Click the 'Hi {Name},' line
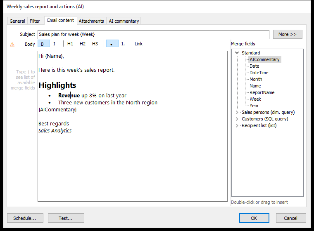 coord(51,56)
